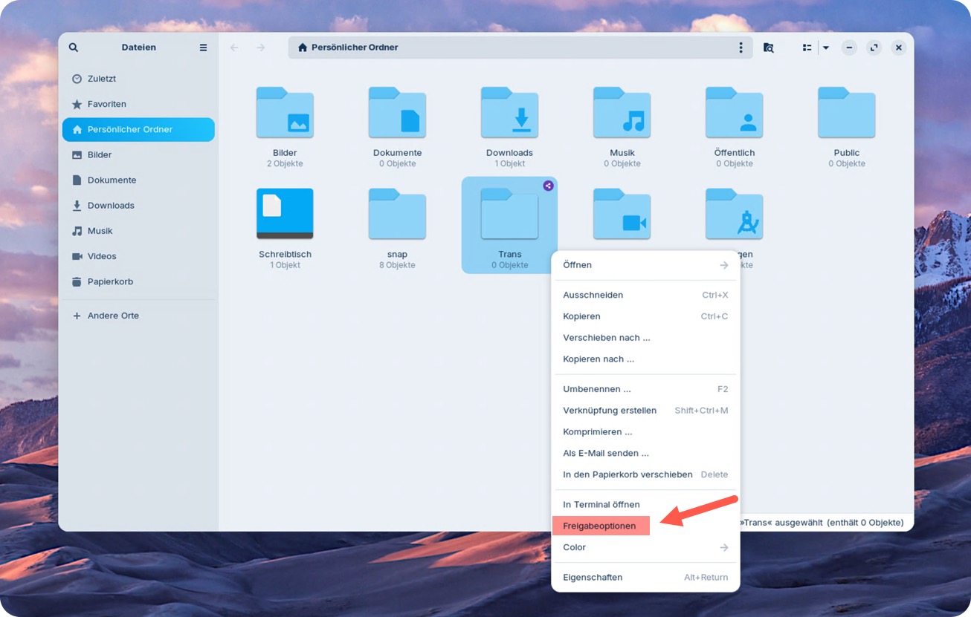Open the view options dropdown arrow

tap(825, 47)
